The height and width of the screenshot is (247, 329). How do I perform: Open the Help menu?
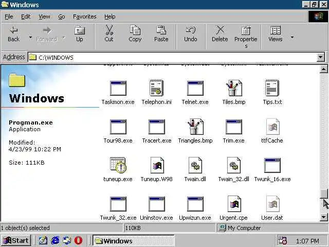(x=109, y=16)
